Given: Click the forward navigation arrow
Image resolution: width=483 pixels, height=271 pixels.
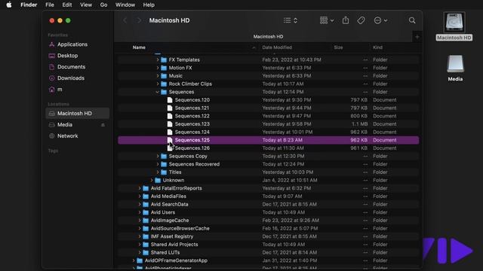Looking at the screenshot, I should 139,20.
